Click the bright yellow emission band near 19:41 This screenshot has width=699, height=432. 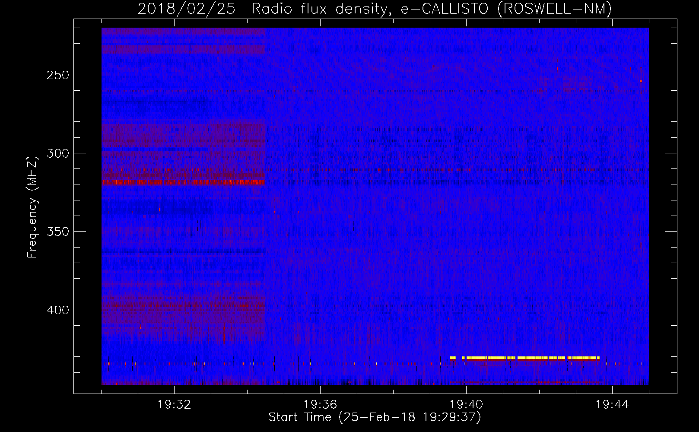(x=525, y=358)
